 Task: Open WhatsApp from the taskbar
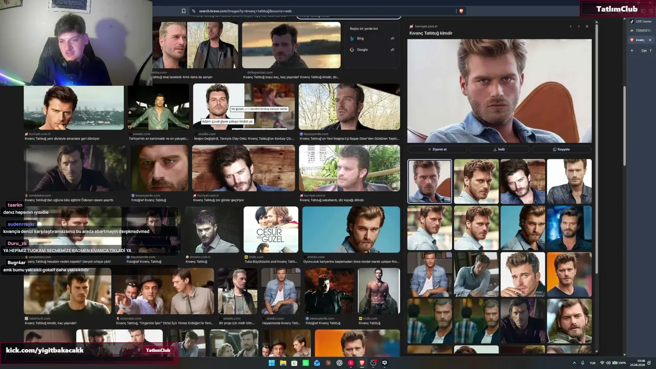tap(305, 363)
